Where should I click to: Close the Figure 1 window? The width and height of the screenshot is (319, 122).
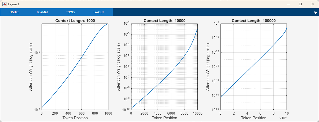[x=313, y=4]
